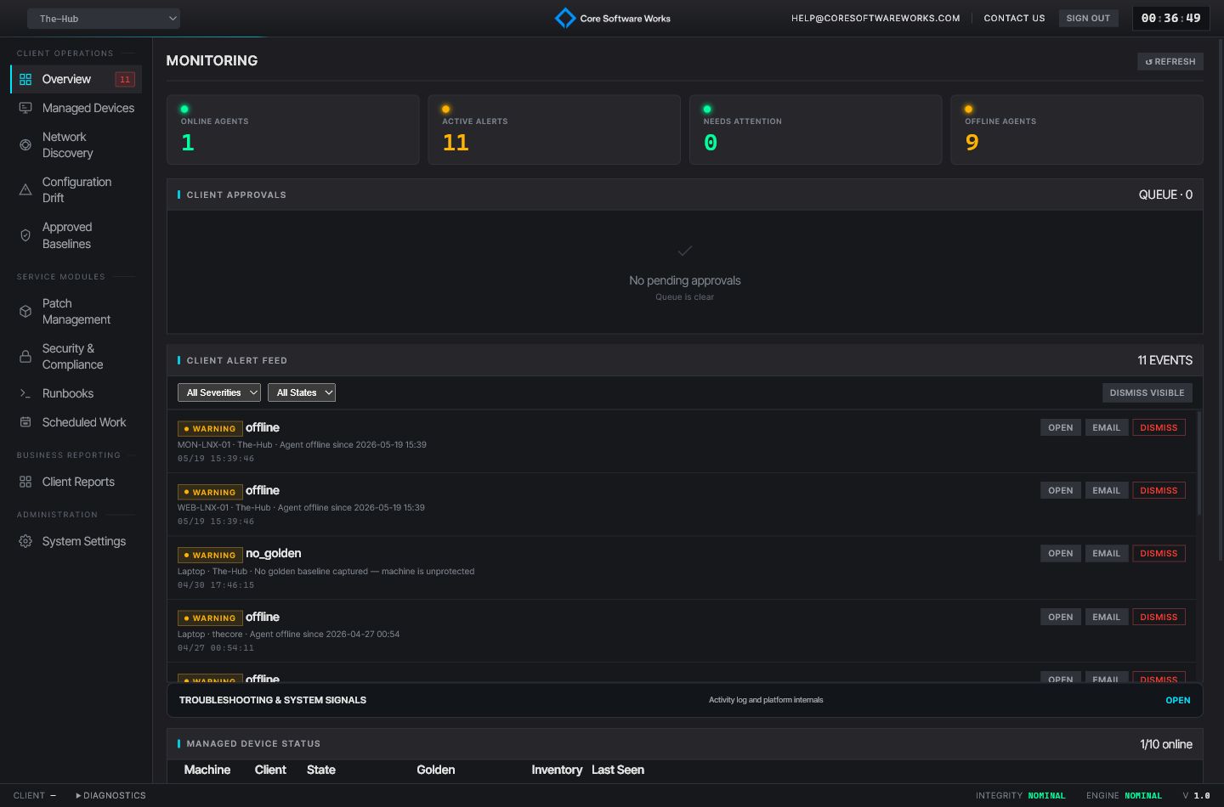The height and width of the screenshot is (807, 1224).
Task: Email the thecore Laptop offline alert
Action: pyautogui.click(x=1106, y=617)
